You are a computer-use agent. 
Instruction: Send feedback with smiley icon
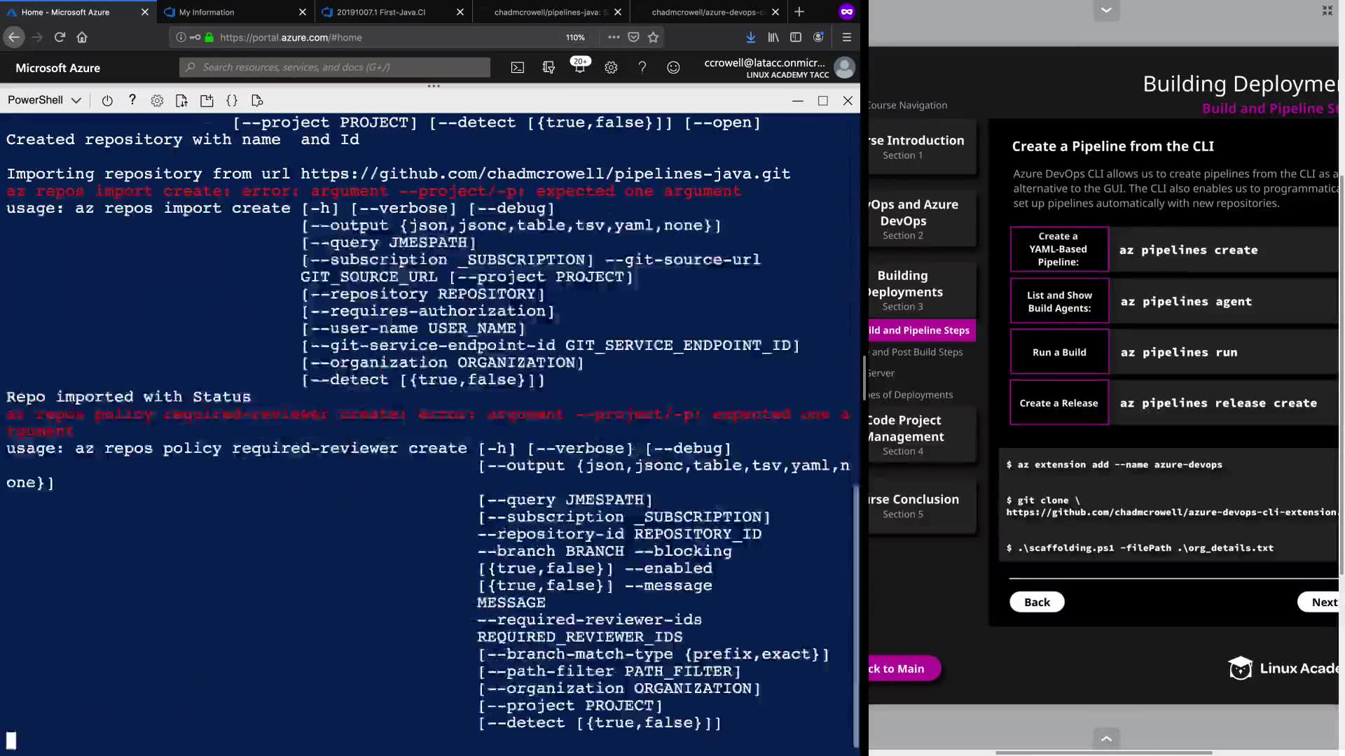[x=673, y=68]
